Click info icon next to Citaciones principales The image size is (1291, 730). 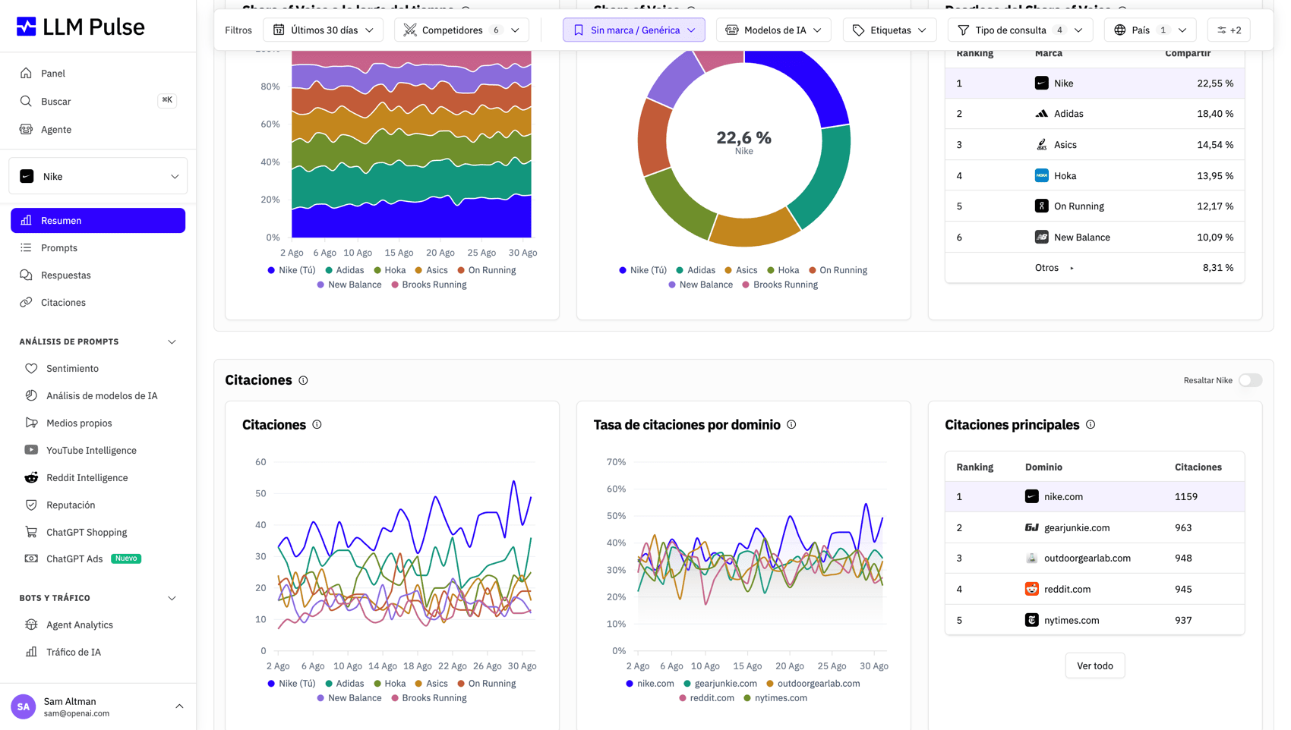tap(1091, 425)
